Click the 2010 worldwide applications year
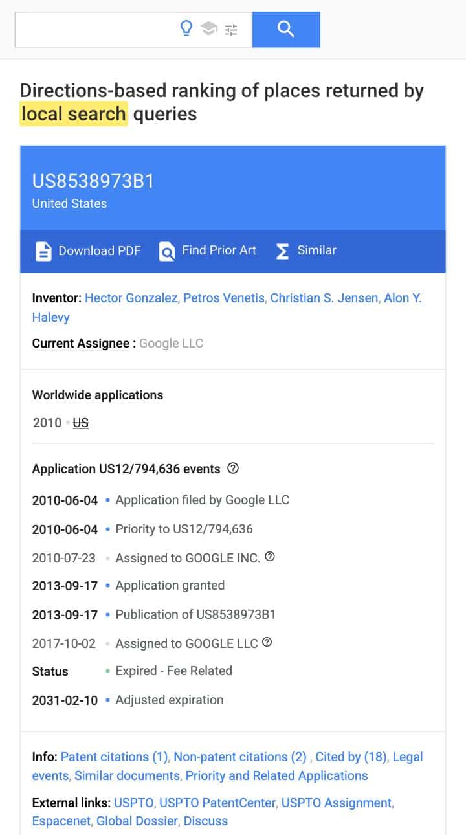The height and width of the screenshot is (835, 466). (47, 423)
